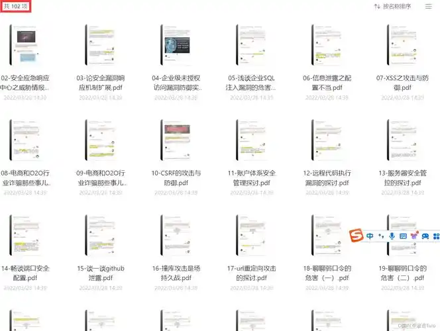Select thumbnail of 12-远程代码执行漏洞的探讨.pdf
Screen dimensions: 440x331
tap(327, 140)
